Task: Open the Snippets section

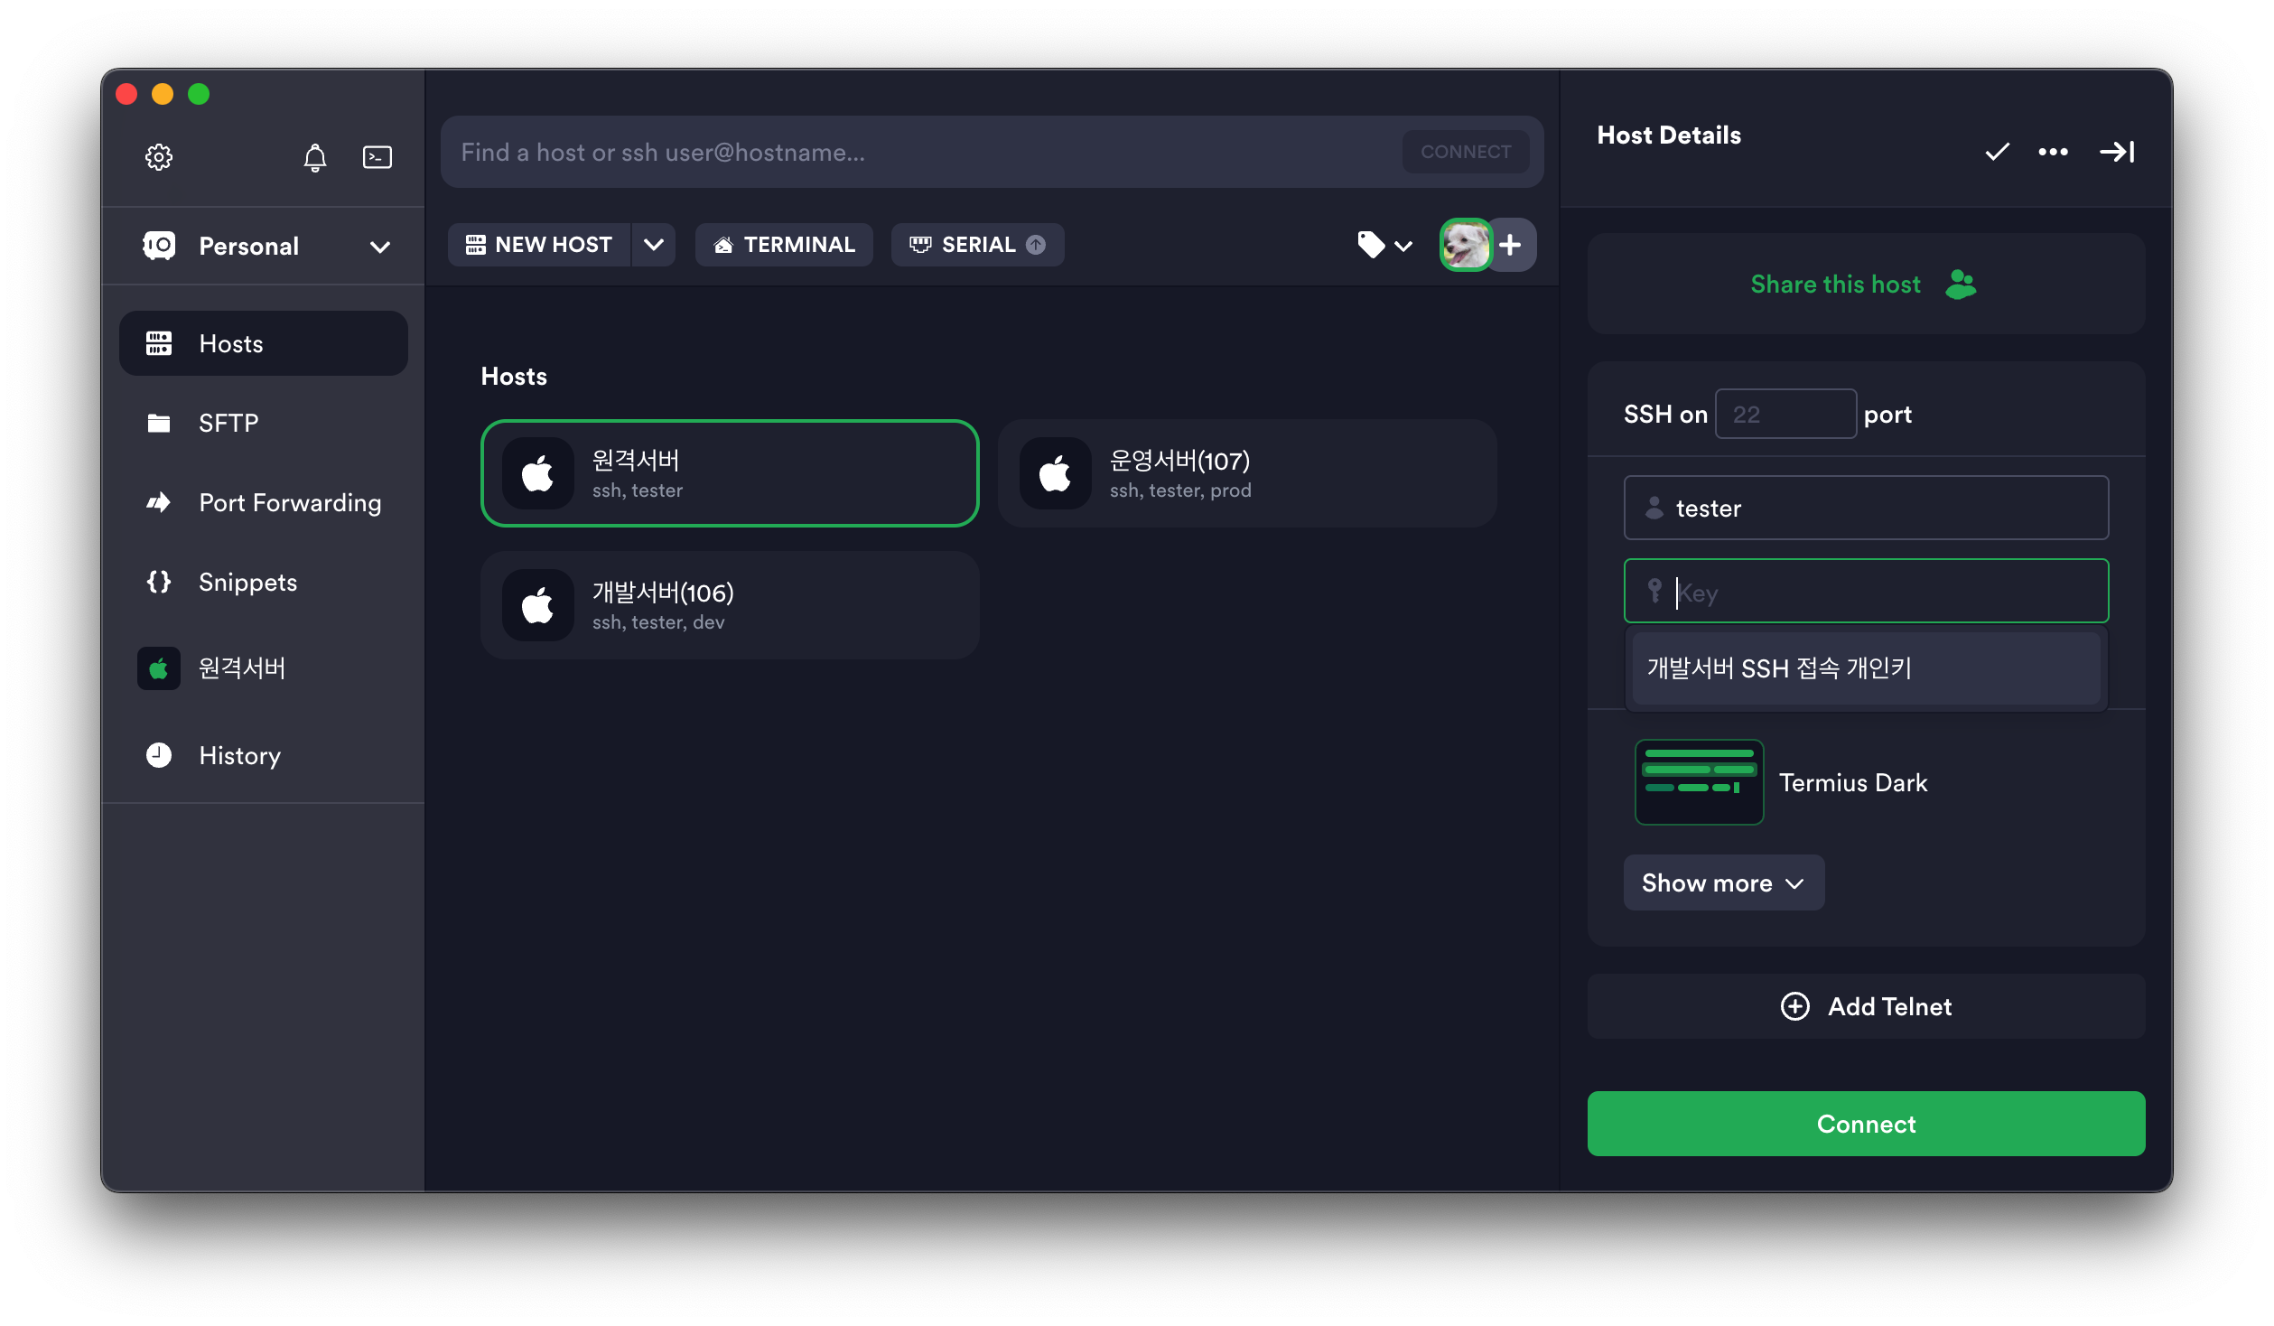Action: pyautogui.click(x=247, y=582)
